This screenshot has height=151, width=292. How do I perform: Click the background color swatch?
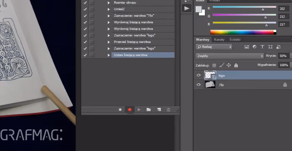click(203, 13)
